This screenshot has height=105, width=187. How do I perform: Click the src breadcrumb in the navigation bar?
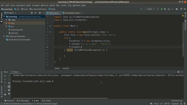(17, 9)
